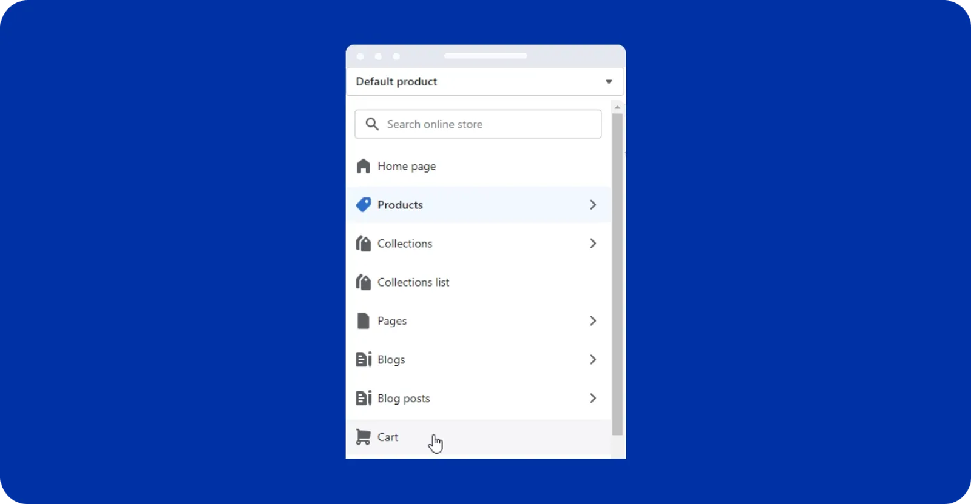This screenshot has height=504, width=971.
Task: Select the Products menu item
Action: 478,205
